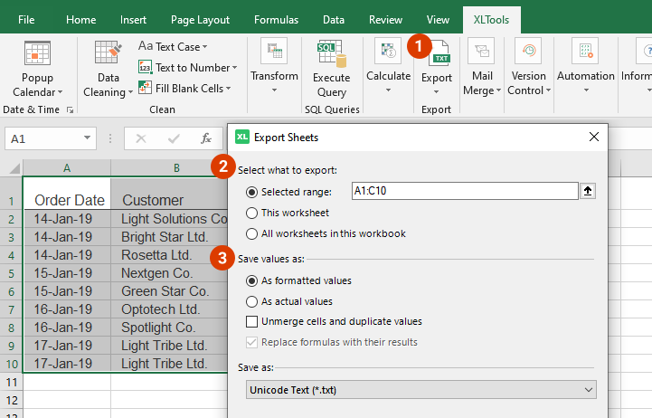
Task: Select As formatted values option
Action: [251, 280]
